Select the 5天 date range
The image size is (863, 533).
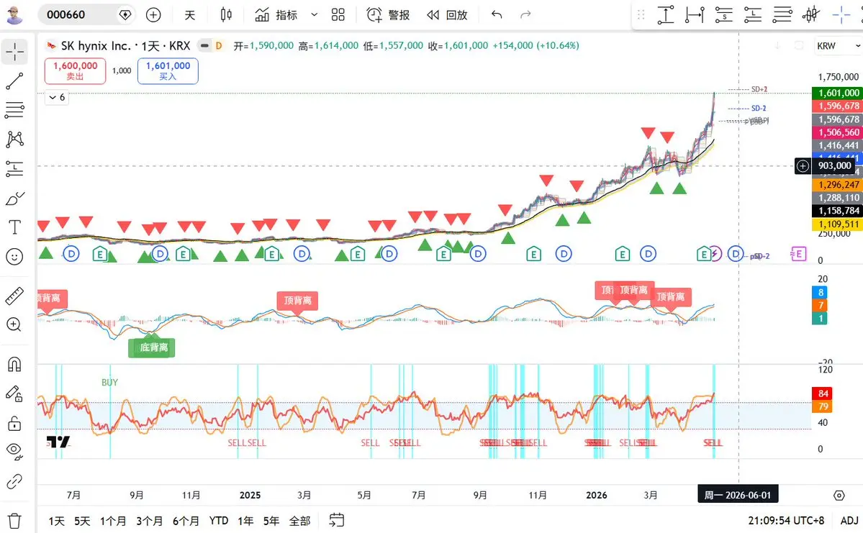82,520
